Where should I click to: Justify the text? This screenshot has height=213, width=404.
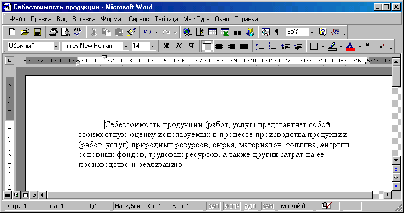pos(244,46)
